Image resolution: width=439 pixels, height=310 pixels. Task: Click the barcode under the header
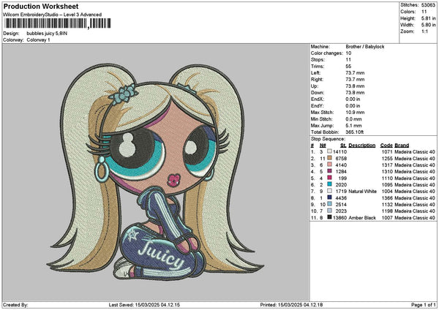click(58, 23)
